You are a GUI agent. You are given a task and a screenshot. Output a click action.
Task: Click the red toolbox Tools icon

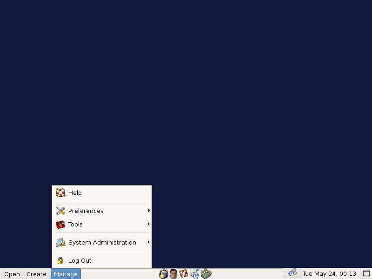pos(60,224)
